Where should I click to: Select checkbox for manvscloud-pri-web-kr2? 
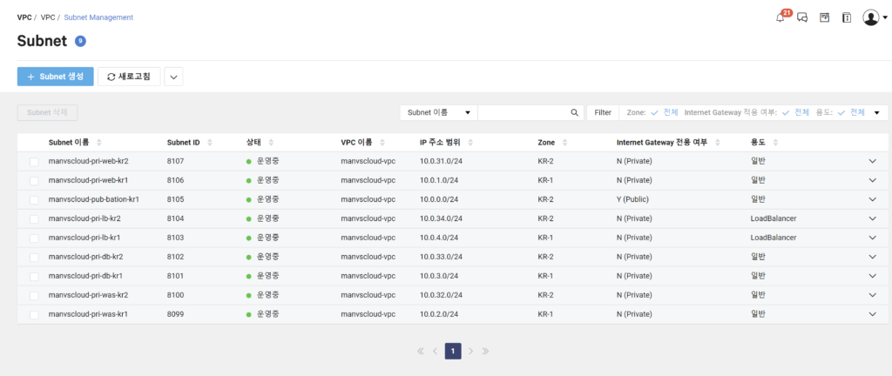pyautogui.click(x=34, y=161)
